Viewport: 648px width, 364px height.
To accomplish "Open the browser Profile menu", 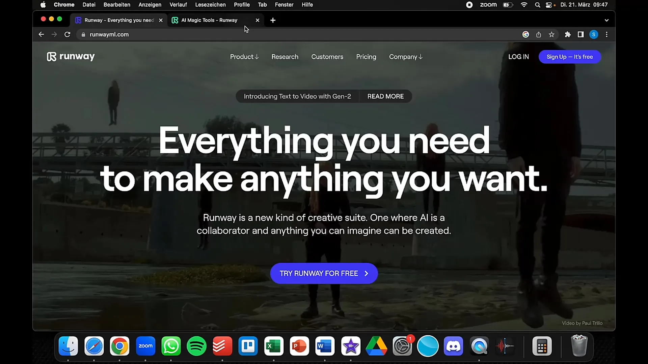I will (594, 34).
